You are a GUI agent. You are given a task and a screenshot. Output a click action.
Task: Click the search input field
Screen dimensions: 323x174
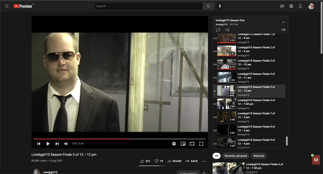(x=148, y=6)
